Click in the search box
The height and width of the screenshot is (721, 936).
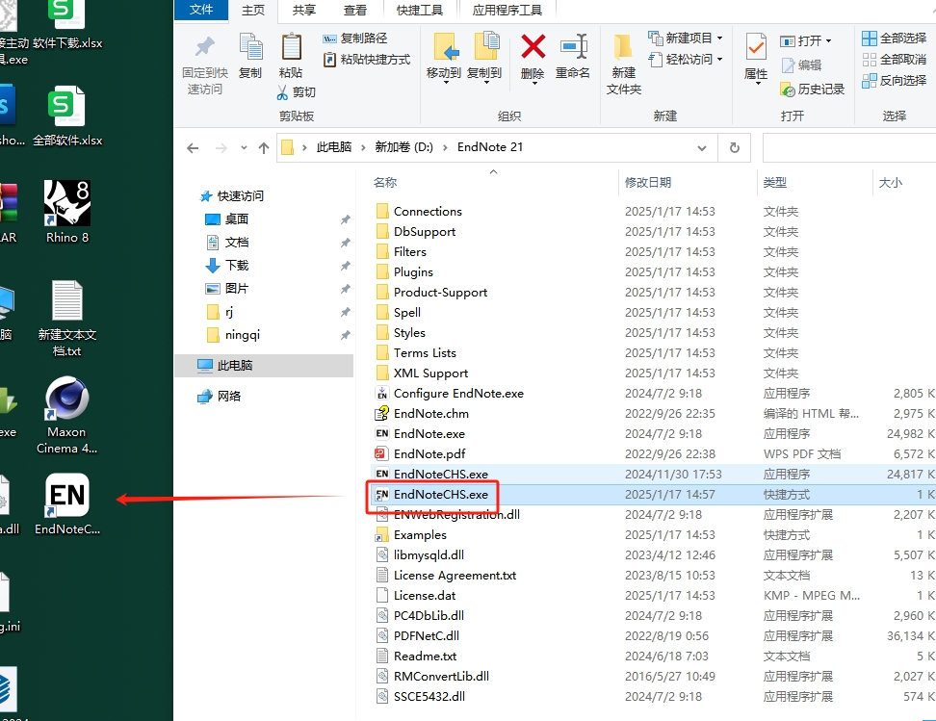848,147
